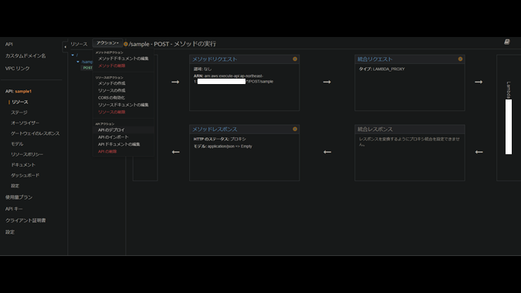521x293 pixels.
Task: Open the 統合リクエスト link
Action: tap(375, 59)
